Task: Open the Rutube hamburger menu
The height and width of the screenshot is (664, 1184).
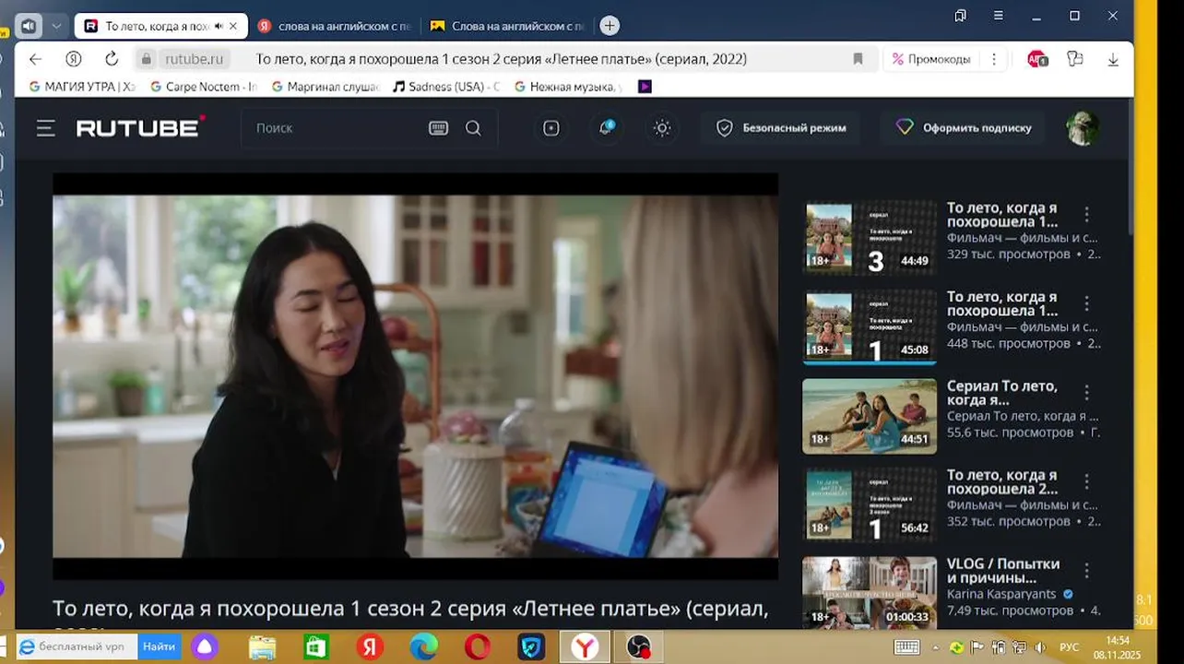Action: point(46,128)
